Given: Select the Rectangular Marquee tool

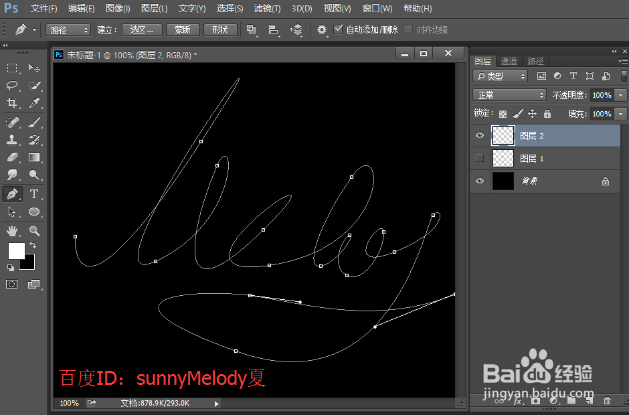Looking at the screenshot, I should pyautogui.click(x=12, y=68).
